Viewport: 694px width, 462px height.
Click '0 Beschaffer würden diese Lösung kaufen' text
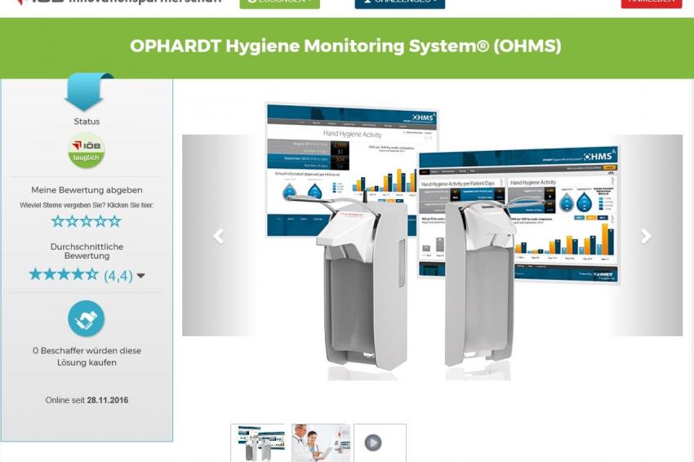(87, 356)
